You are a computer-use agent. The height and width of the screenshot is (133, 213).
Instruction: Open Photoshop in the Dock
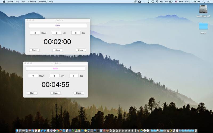70,131
